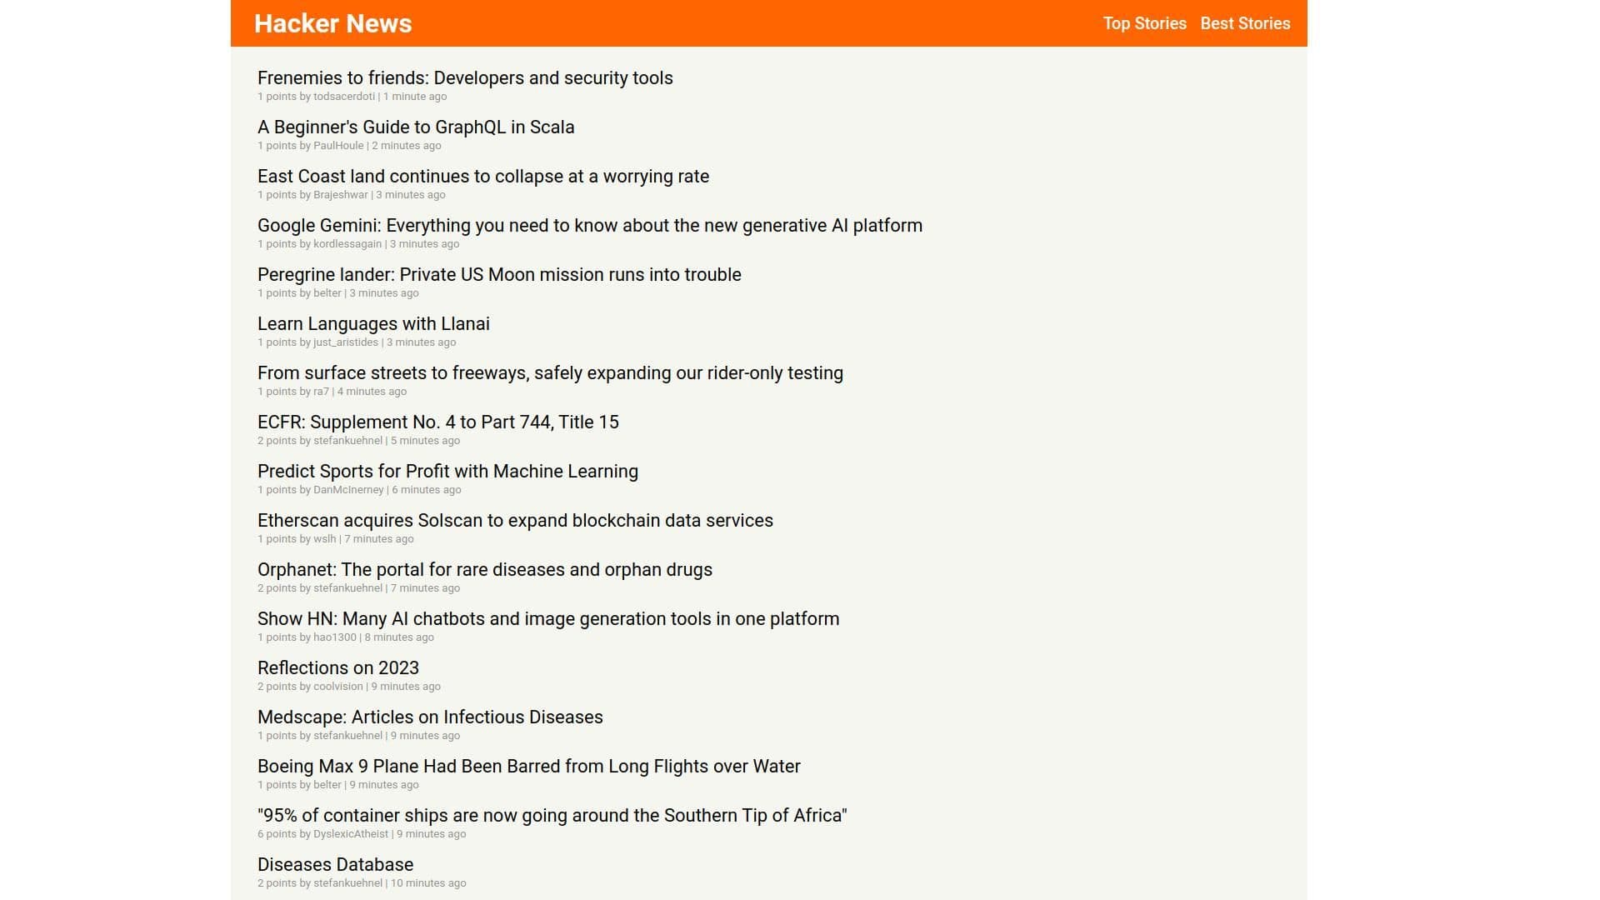This screenshot has width=1600, height=900.
Task: Open the Boeing Max 9 flights story
Action: (528, 766)
